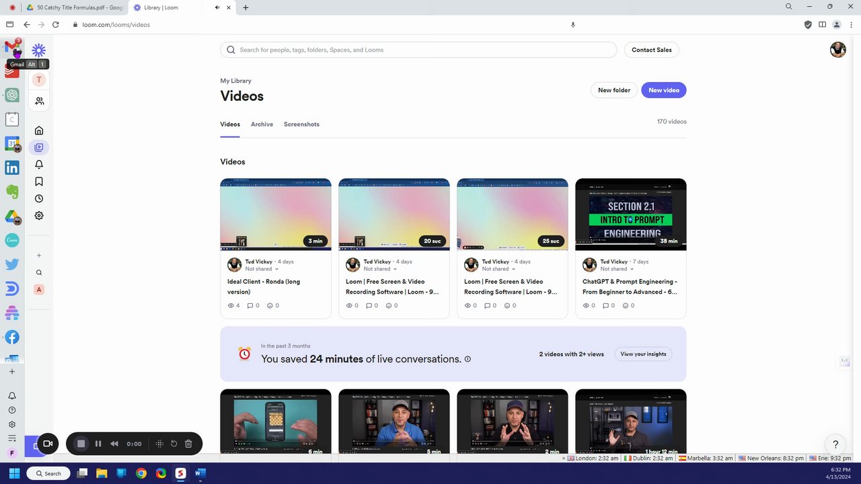Restart the recording with the circular arrow
The width and height of the screenshot is (861, 484).
[174, 444]
